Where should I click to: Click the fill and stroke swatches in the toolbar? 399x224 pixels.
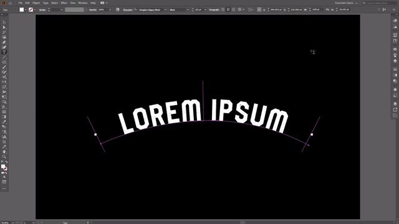pyautogui.click(x=4, y=167)
